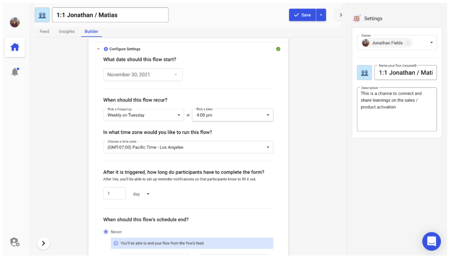Viewport: 450px width, 257px height.
Task: Select the Never schedule end option
Action: point(106,232)
